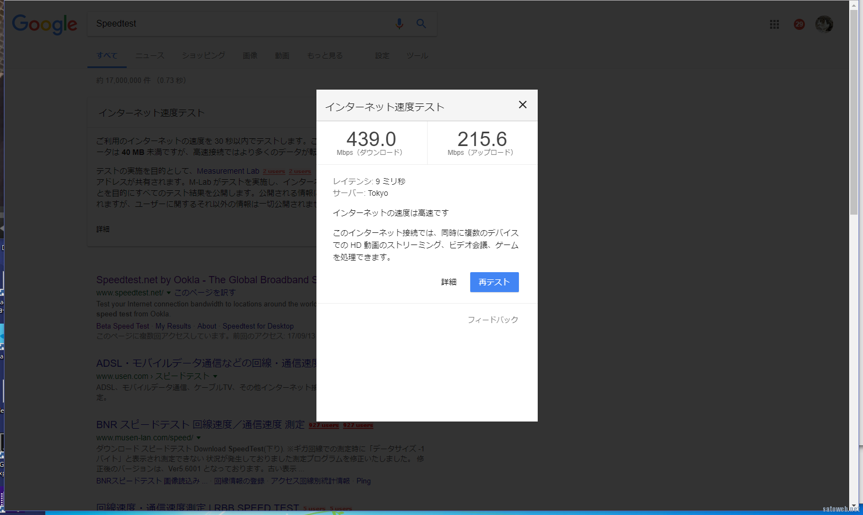Open Speedtest.net by Ookla result
This screenshot has height=515, width=863.
[206, 280]
